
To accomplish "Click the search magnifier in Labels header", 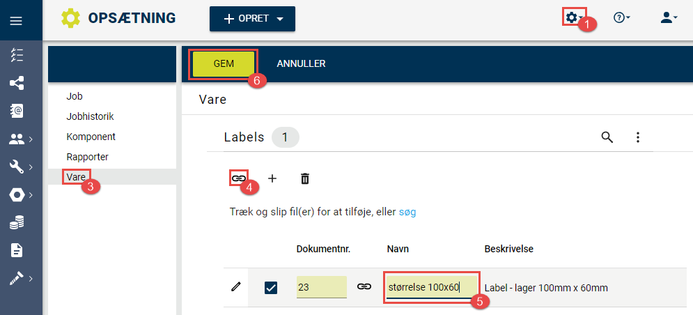I will tap(607, 137).
